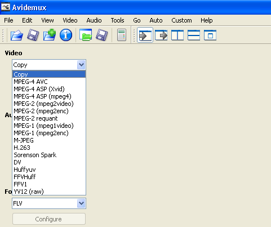
Task: Open the Go menu
Action: [x=137, y=20]
